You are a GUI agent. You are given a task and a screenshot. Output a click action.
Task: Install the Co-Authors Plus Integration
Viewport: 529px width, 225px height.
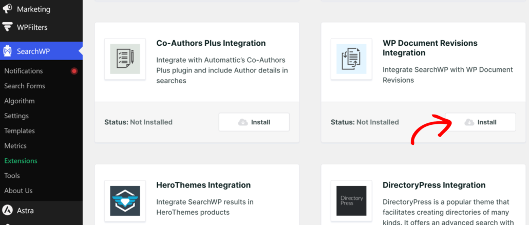click(x=254, y=122)
